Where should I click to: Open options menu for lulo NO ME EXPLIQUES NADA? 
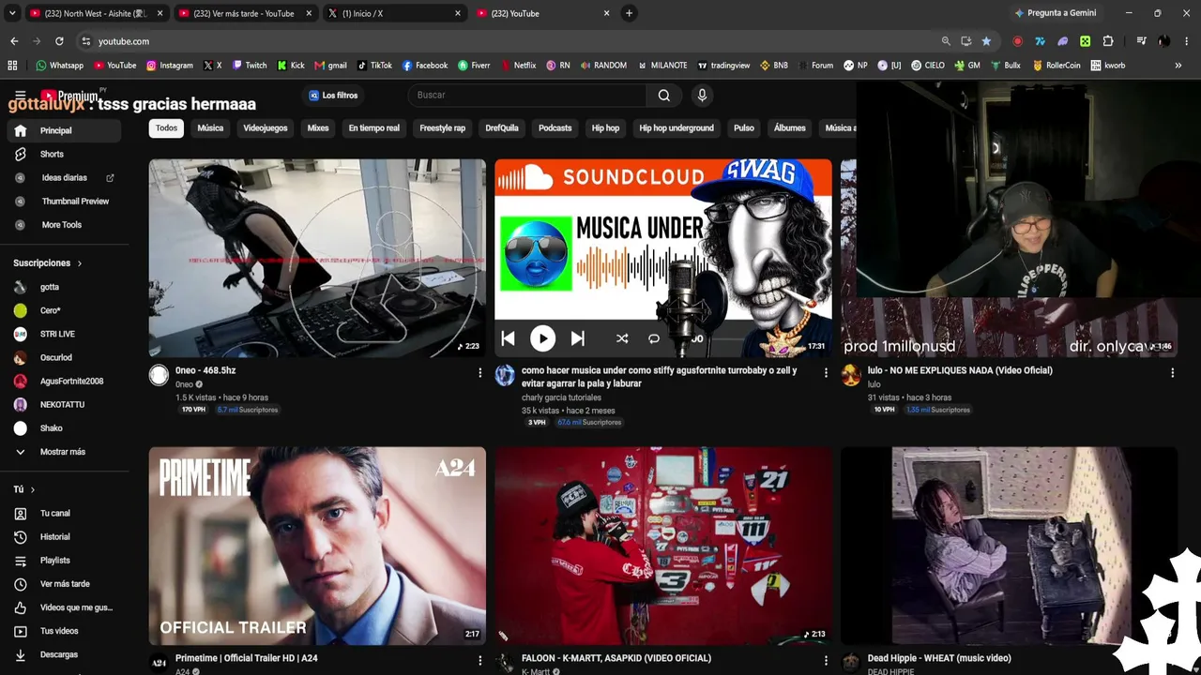point(1172,373)
